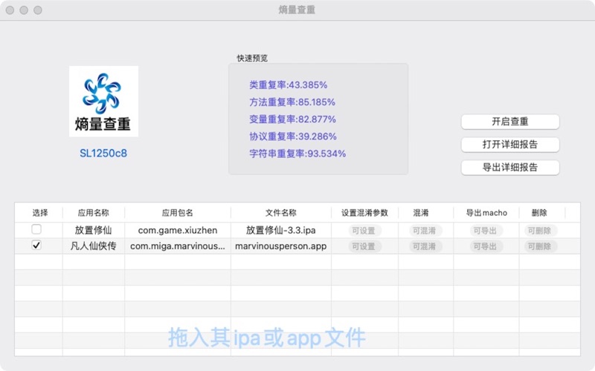595x371 pixels.
Task: Click 可导出 button in 放置修仙 row
Action: pyautogui.click(x=485, y=231)
